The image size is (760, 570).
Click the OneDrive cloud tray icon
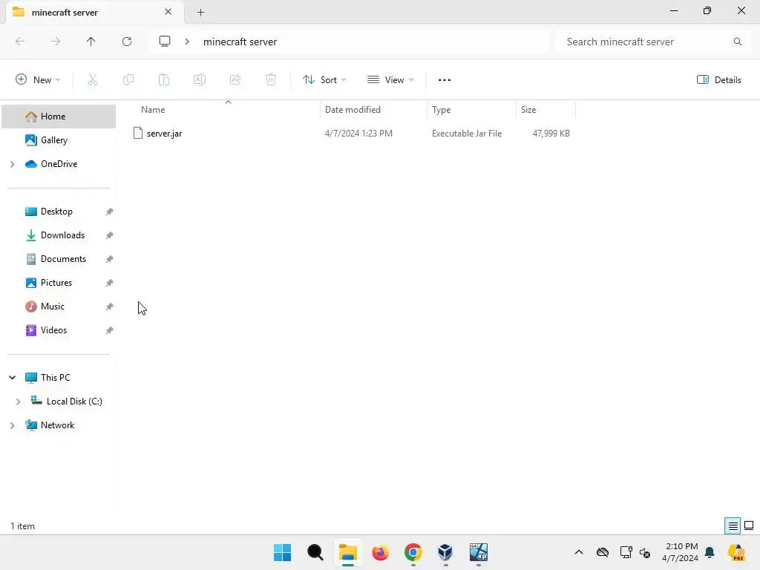point(603,552)
